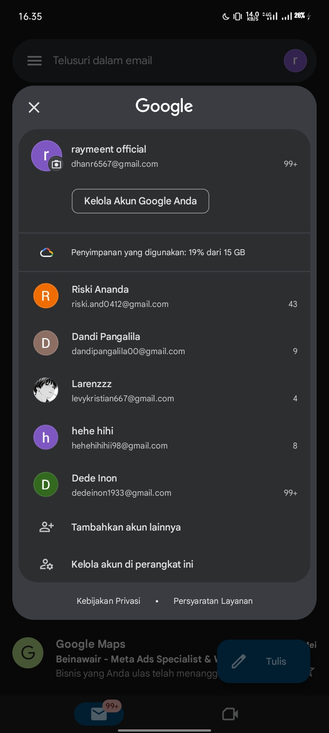Click Kelola Akun Google Anda button
Screen dimensions: 329x733
140,201
